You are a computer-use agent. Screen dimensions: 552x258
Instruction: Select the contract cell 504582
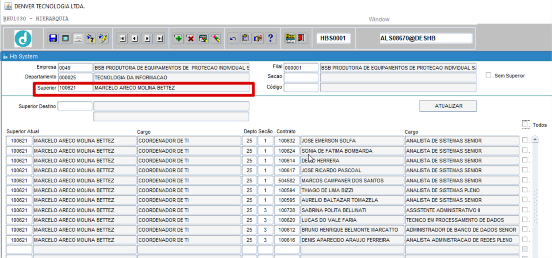coord(287,180)
